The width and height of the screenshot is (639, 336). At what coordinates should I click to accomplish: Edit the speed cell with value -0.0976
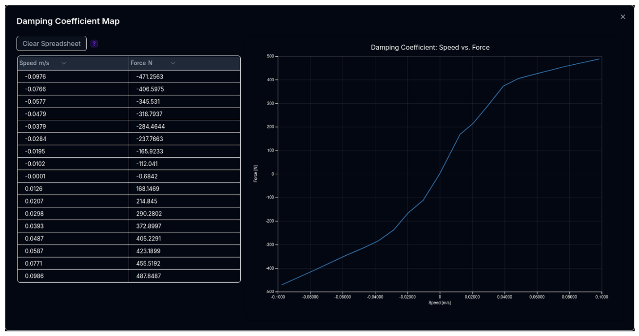73,76
